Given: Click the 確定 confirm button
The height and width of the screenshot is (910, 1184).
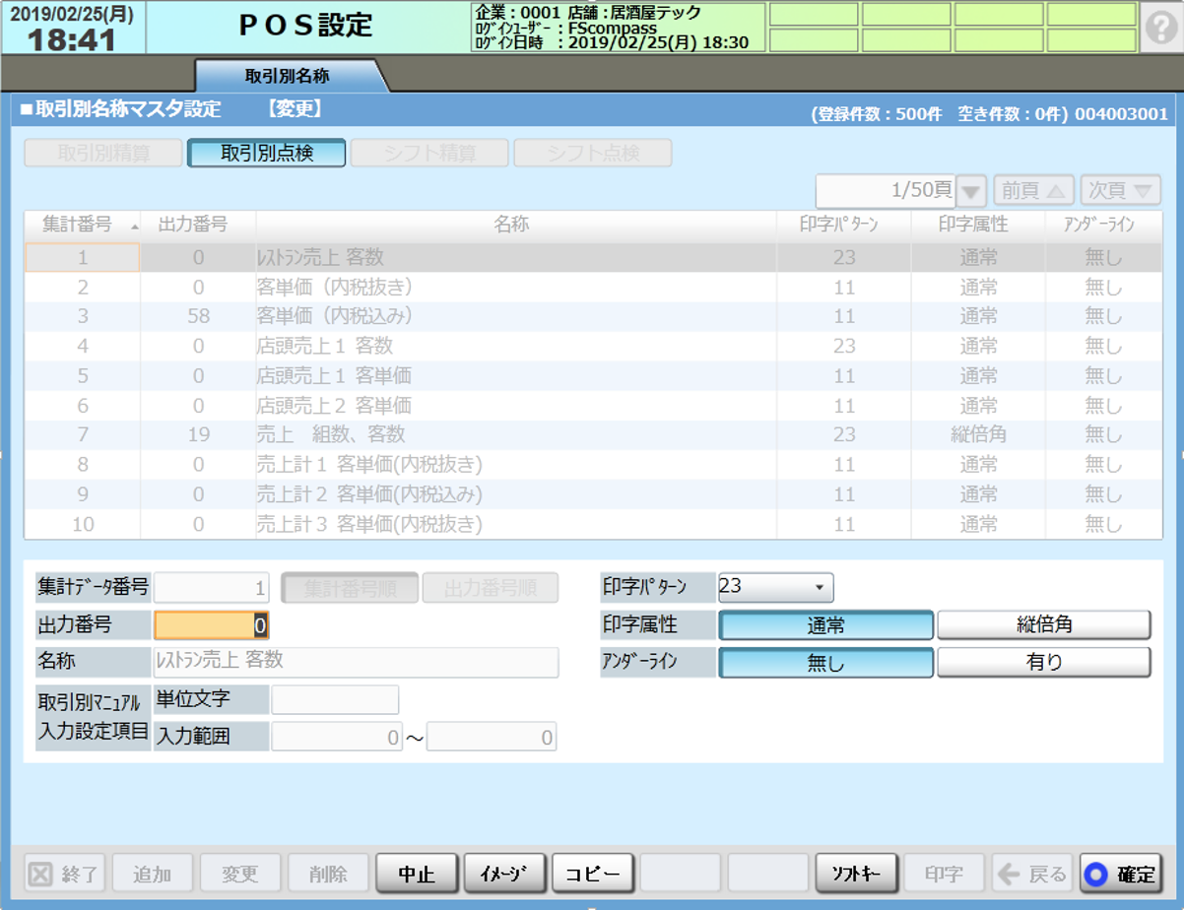Looking at the screenshot, I should (x=1121, y=874).
